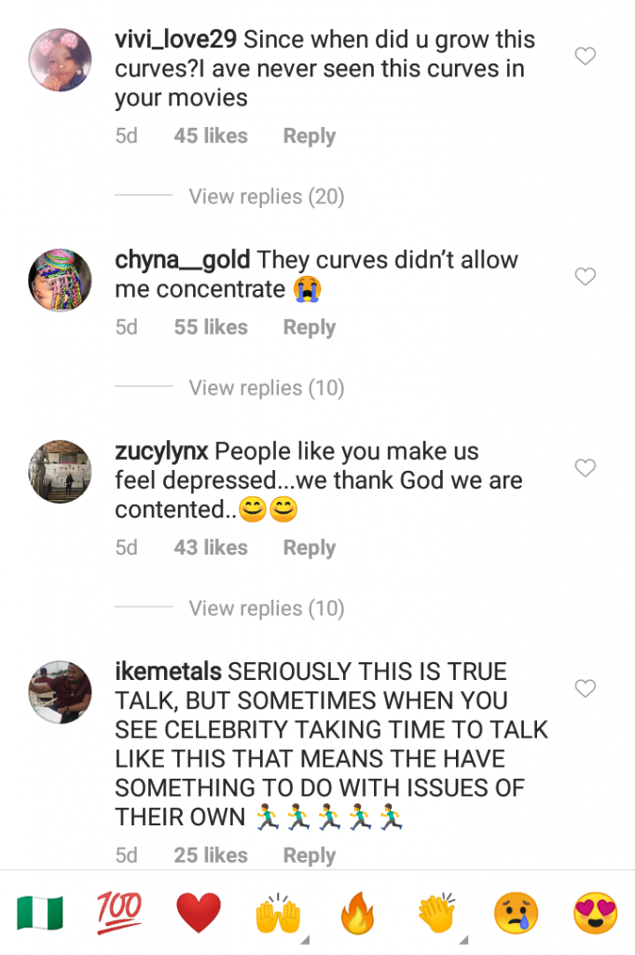The height and width of the screenshot is (955, 635).
Task: Open chyna__gold's profile via username
Action: [x=183, y=260]
